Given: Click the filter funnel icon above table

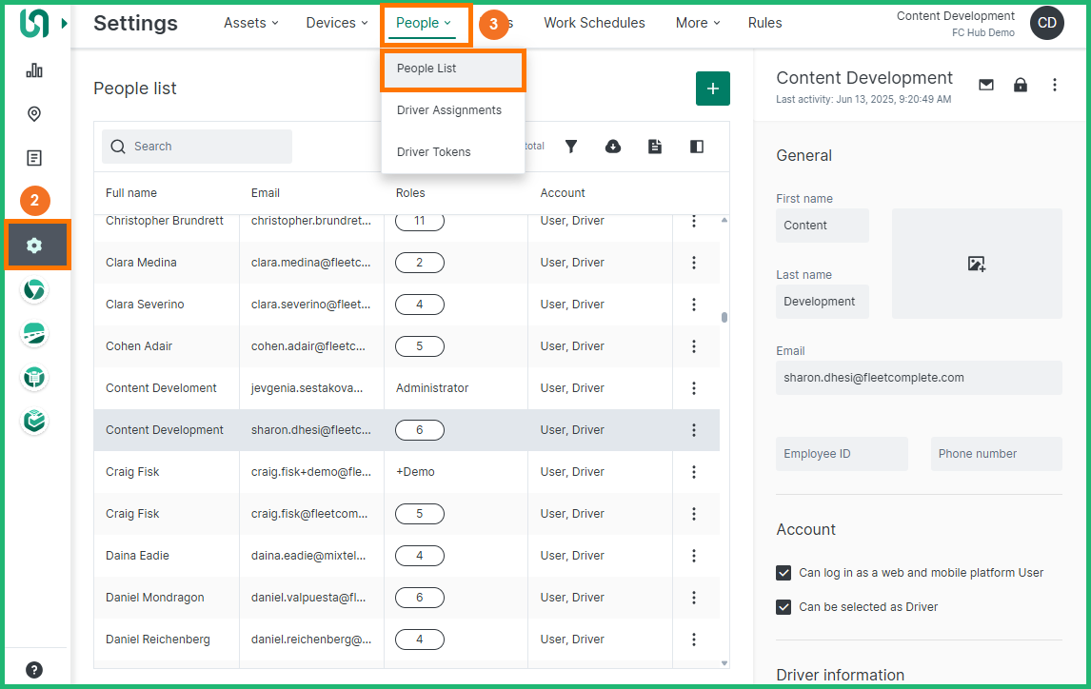Looking at the screenshot, I should (x=571, y=147).
